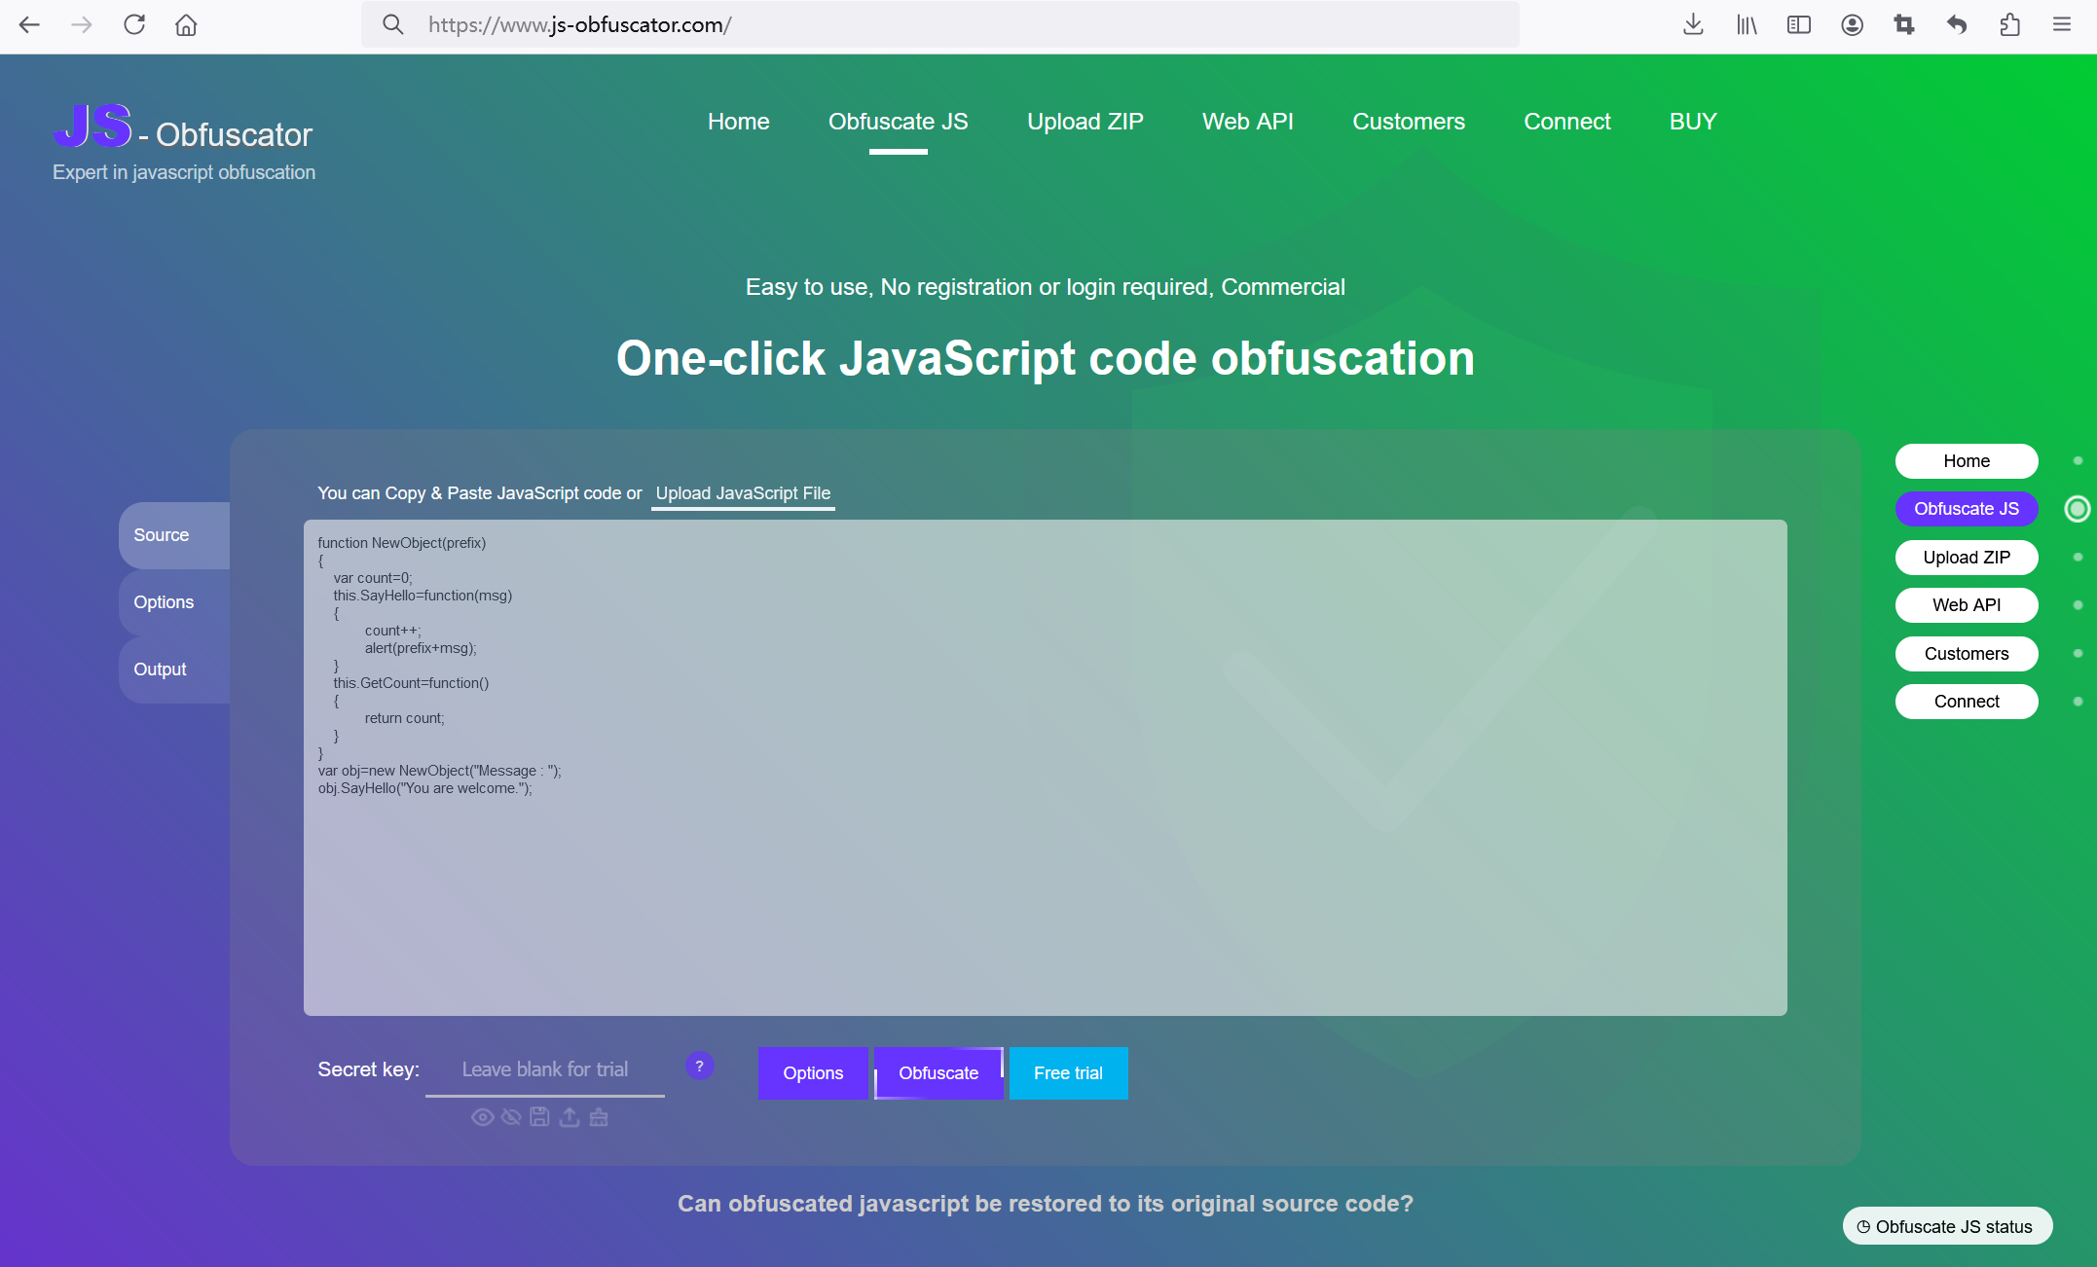Open Web API in the top navigation

[x=1248, y=122]
